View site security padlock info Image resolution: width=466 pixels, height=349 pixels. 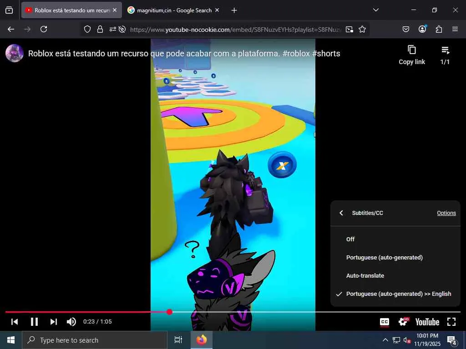(x=100, y=29)
